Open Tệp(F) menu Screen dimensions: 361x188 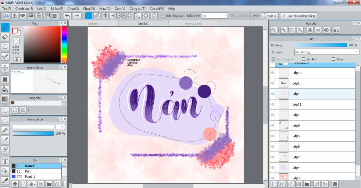point(6,8)
